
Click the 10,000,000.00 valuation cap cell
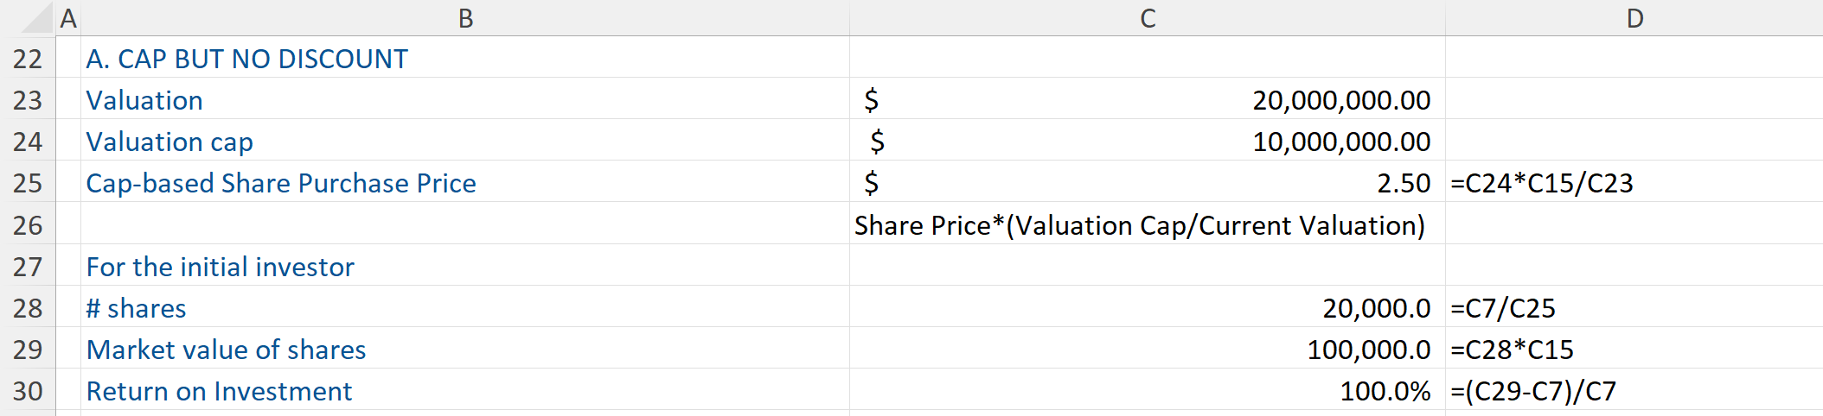[x=1147, y=142]
